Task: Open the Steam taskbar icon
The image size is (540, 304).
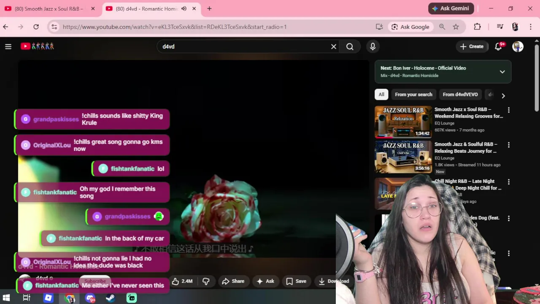Action: tap(111, 298)
